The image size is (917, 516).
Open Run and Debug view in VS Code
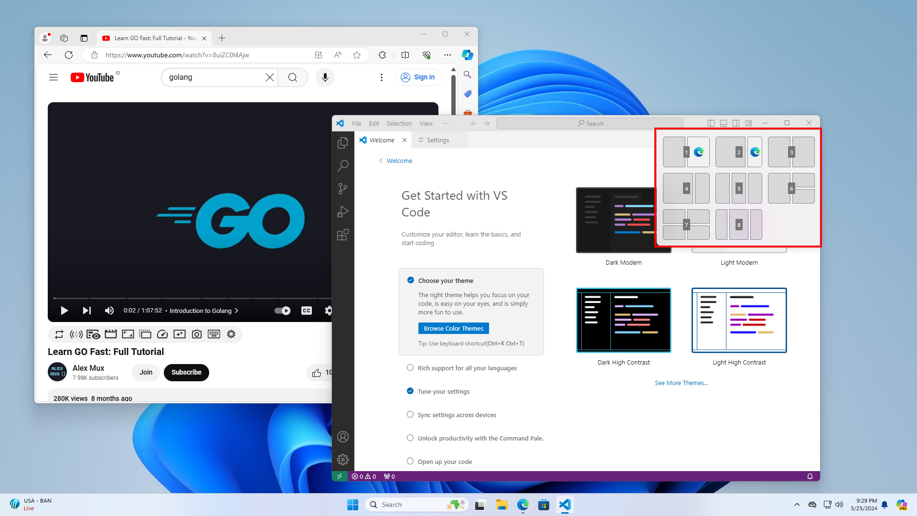[342, 212]
